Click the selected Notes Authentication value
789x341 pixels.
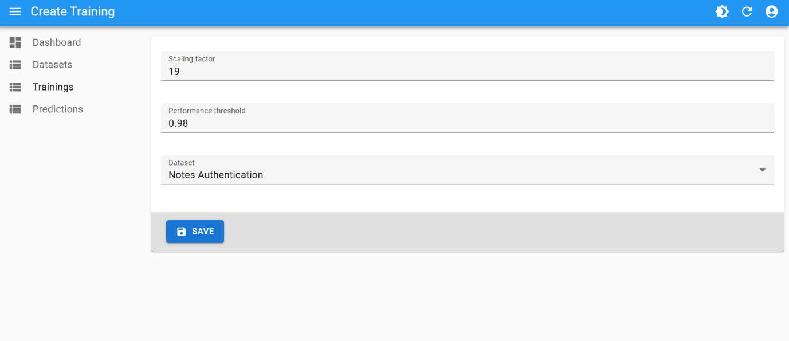pyautogui.click(x=216, y=175)
